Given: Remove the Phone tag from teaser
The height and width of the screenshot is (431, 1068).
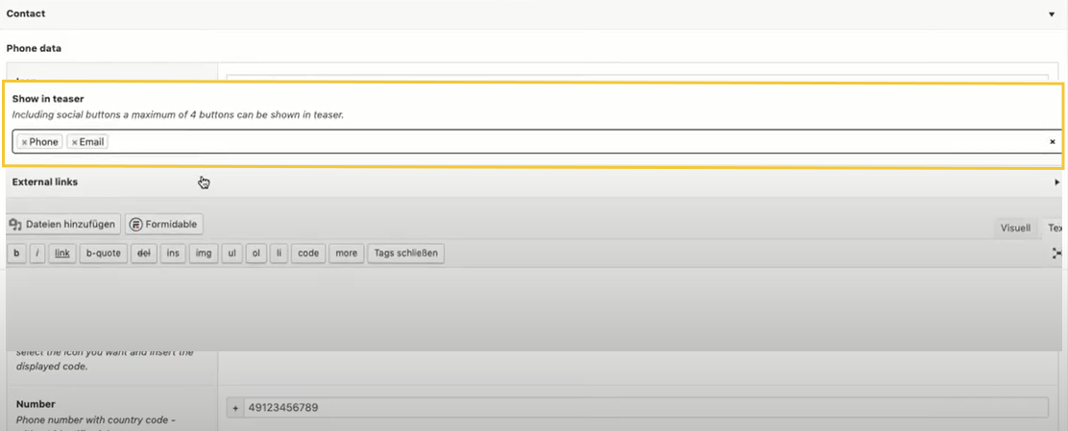Looking at the screenshot, I should pos(24,142).
